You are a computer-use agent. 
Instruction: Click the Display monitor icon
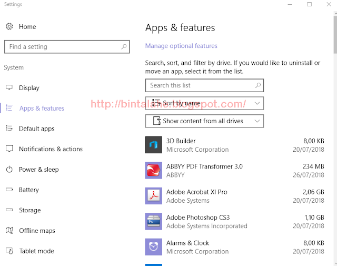(x=9, y=87)
